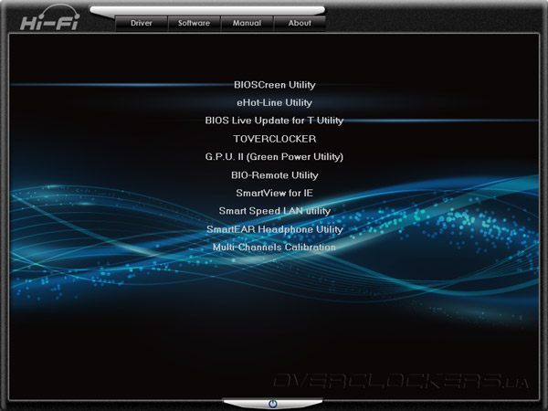Launch eHot-Line Utility installer
The width and height of the screenshot is (548, 411).
tap(274, 102)
